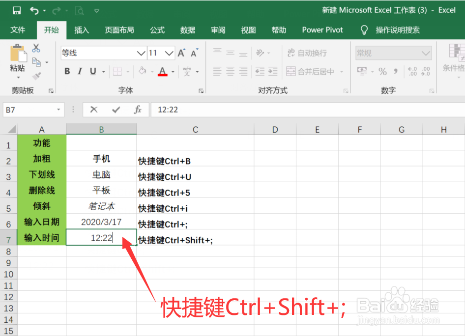Open the font size 11 dropdown
Image resolution: width=465 pixels, height=336 pixels.
pyautogui.click(x=169, y=54)
